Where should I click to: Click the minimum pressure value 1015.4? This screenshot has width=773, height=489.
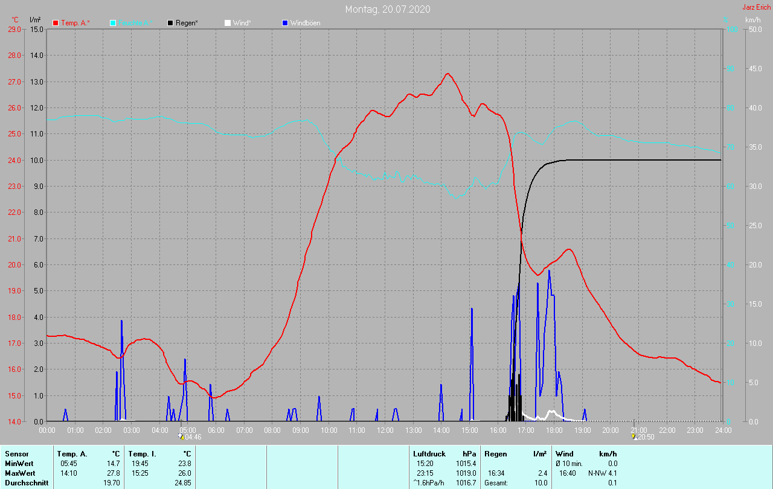(x=465, y=463)
